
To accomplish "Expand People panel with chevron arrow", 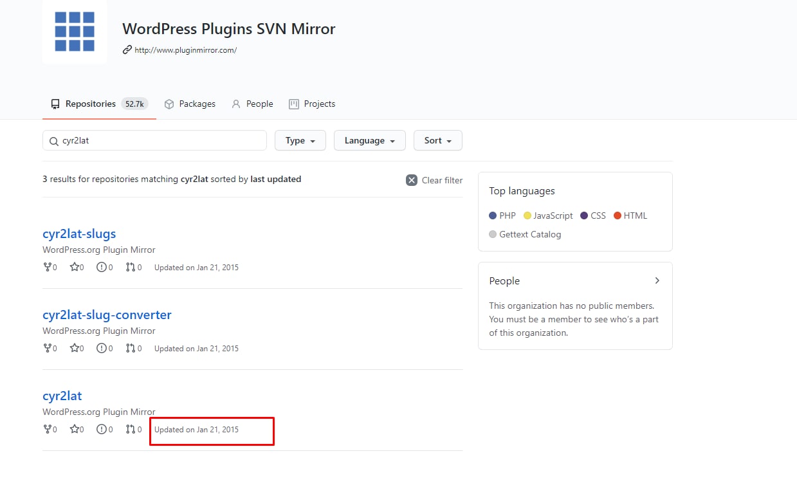I will 657,280.
